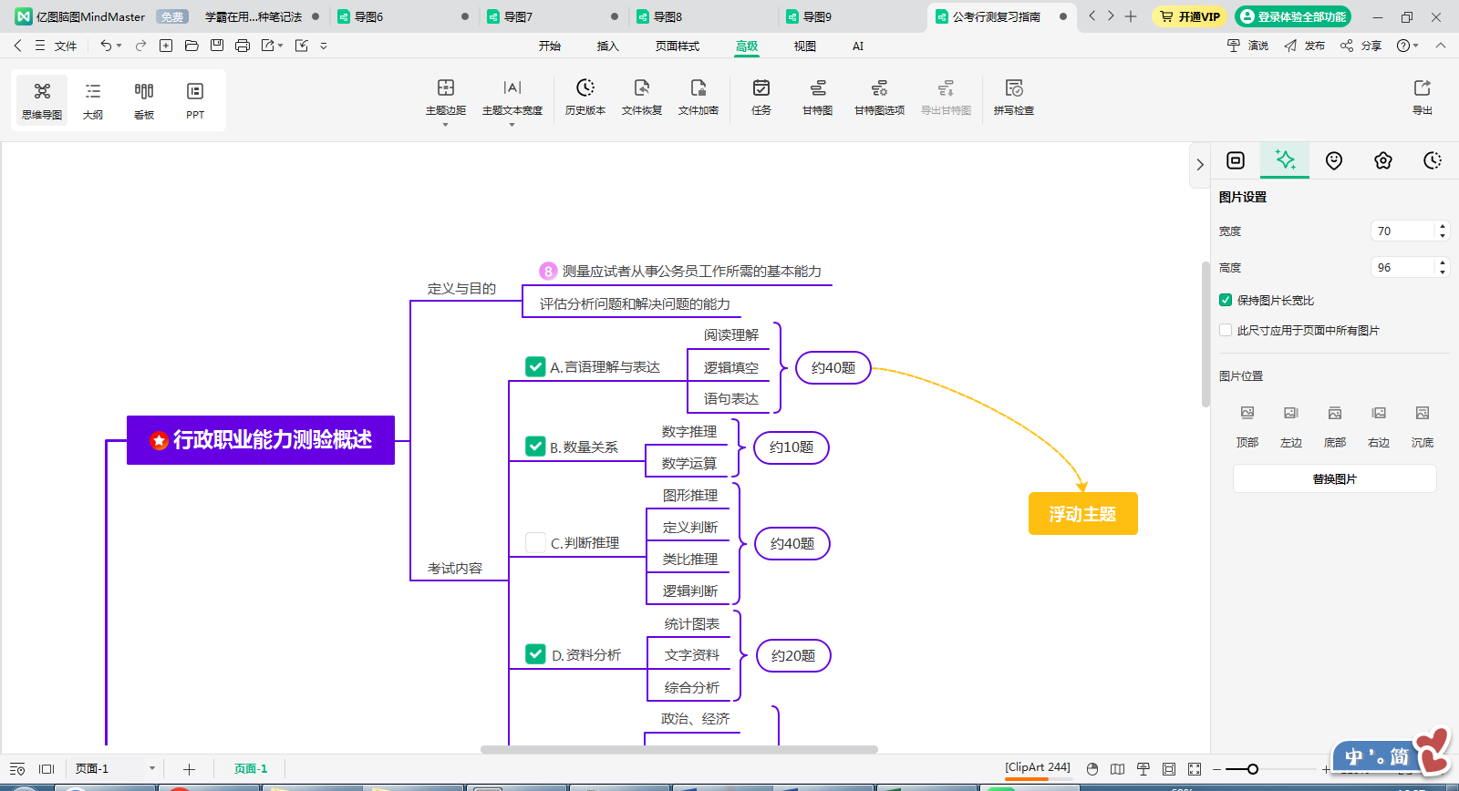Open the task tool
This screenshot has height=791, width=1459.
point(761,97)
